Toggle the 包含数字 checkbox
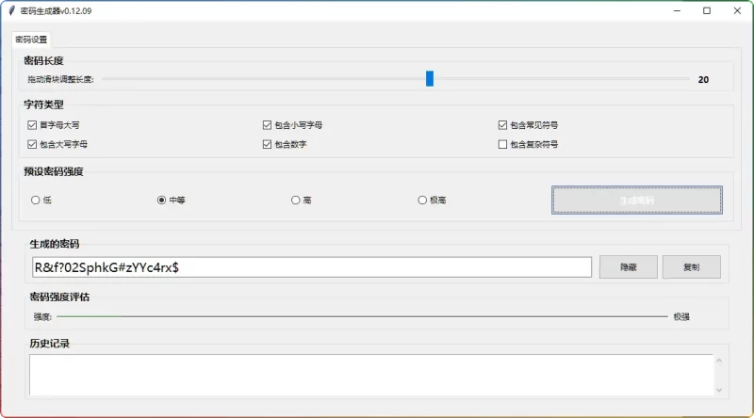Image resolution: width=754 pixels, height=418 pixels. click(268, 144)
